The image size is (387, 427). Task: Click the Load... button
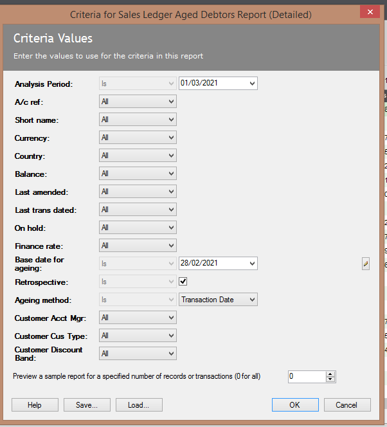pos(138,405)
